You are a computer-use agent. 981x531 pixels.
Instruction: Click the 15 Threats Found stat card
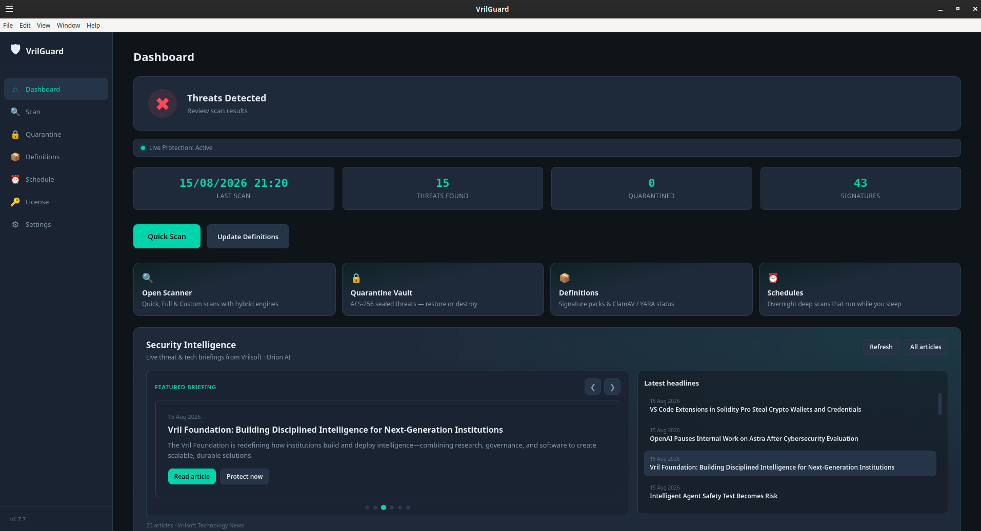pos(443,188)
